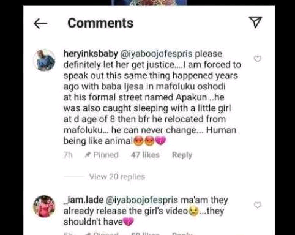This screenshot has width=295, height=235.
Task: Open the paper plane share icon
Action: pos(255,22)
